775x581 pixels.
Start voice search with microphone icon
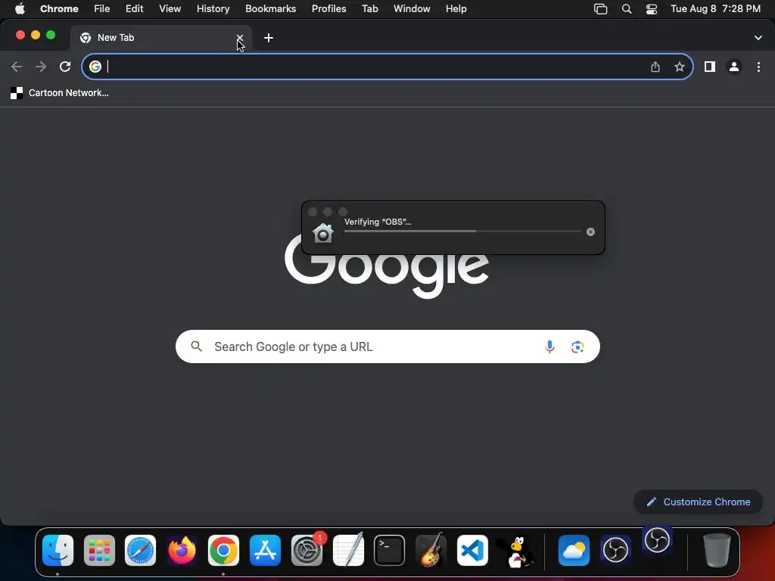[549, 346]
